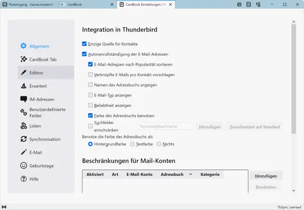Click the E-Mail pen icon
The width and height of the screenshot is (304, 210).
23,152
